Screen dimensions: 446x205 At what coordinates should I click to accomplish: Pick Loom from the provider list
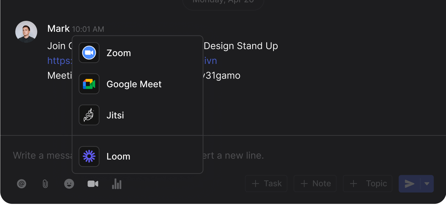pos(118,156)
